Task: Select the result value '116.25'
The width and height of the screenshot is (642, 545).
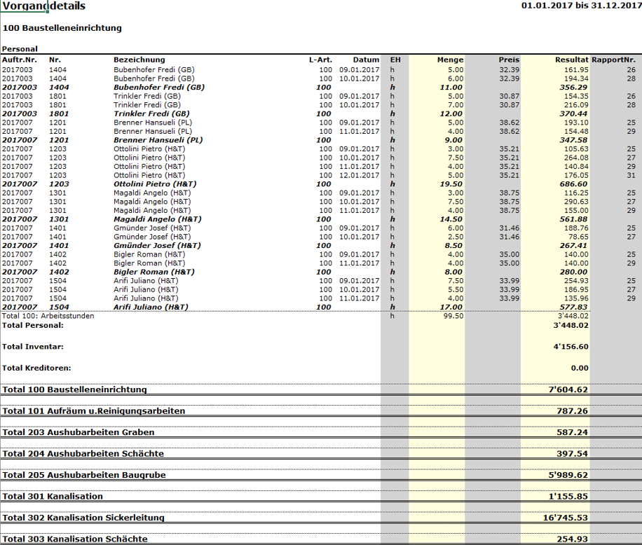Action: coord(576,193)
